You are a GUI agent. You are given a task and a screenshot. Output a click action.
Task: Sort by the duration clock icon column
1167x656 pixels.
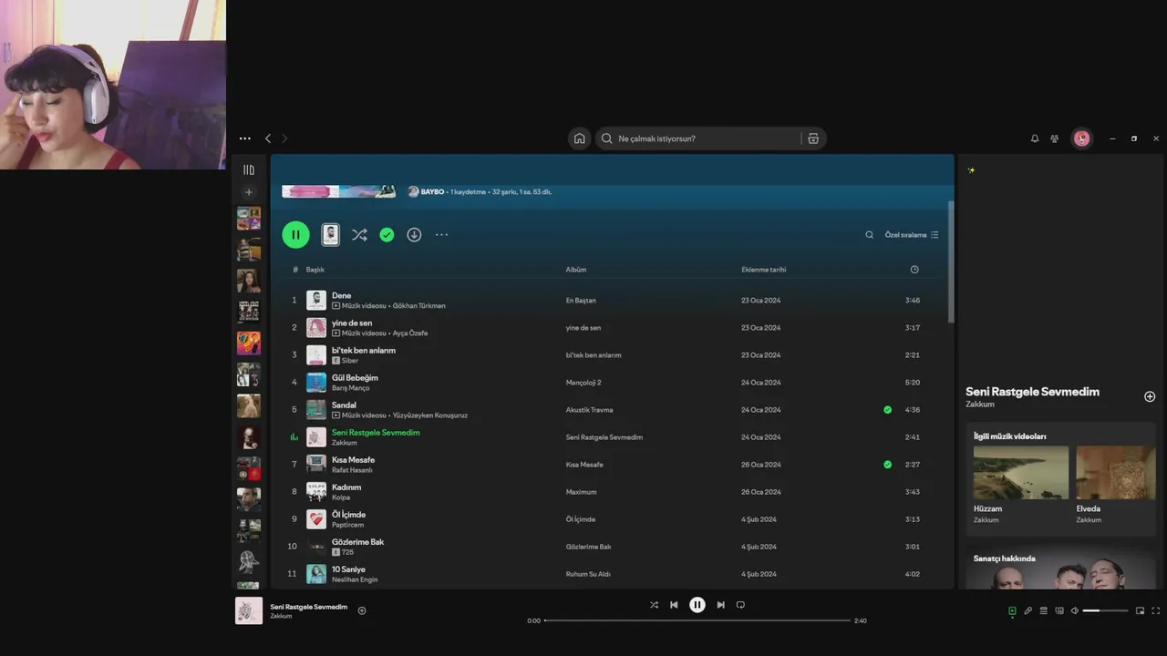coord(914,270)
